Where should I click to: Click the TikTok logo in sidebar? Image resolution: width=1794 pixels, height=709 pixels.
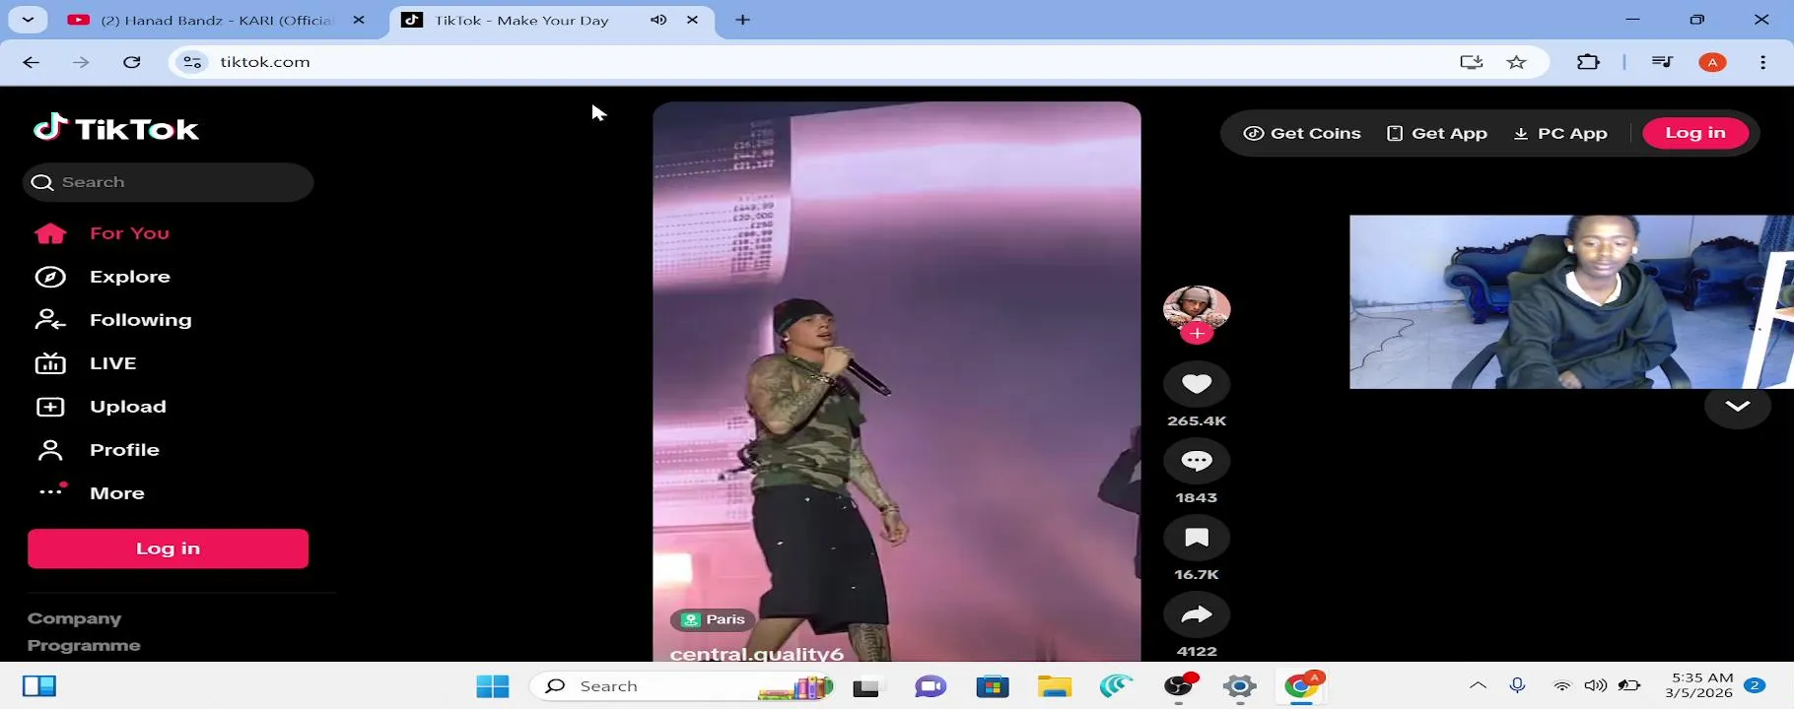(x=116, y=128)
